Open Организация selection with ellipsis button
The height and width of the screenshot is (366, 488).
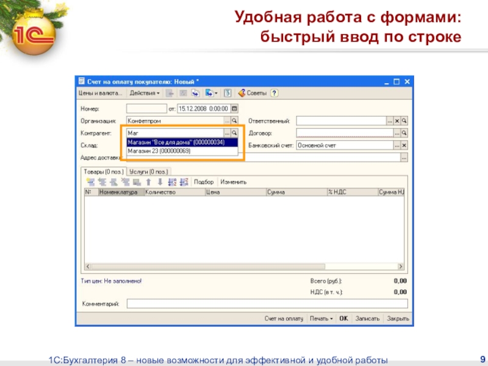(227, 121)
